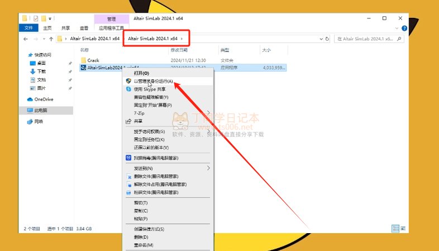Select 网络 in the navigation pane
The width and height of the screenshot is (439, 251).
click(x=35, y=121)
